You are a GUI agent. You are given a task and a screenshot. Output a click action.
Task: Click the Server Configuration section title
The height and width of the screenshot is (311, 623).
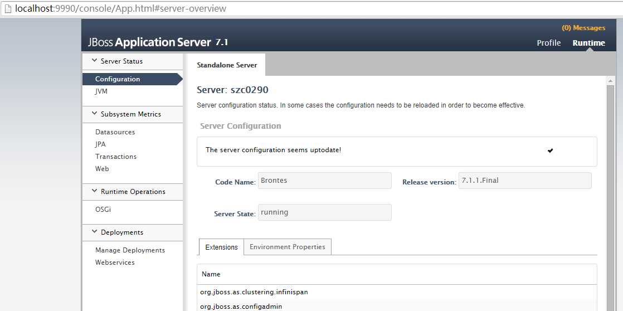tap(240, 126)
